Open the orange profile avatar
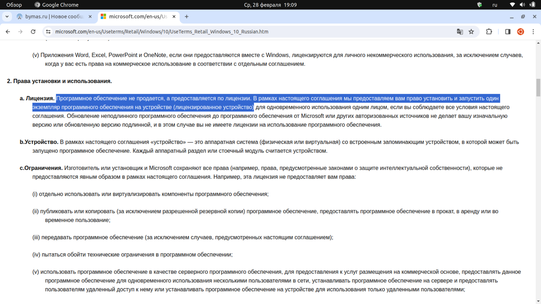This screenshot has height=304, width=541. [520, 32]
